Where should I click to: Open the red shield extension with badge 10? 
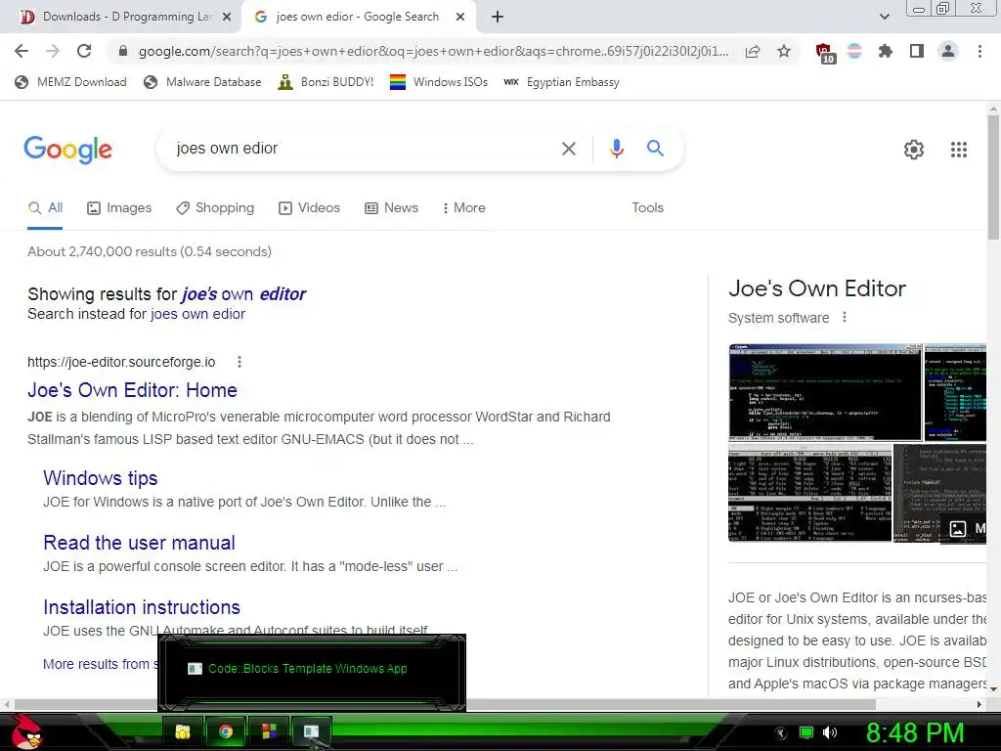click(x=825, y=53)
